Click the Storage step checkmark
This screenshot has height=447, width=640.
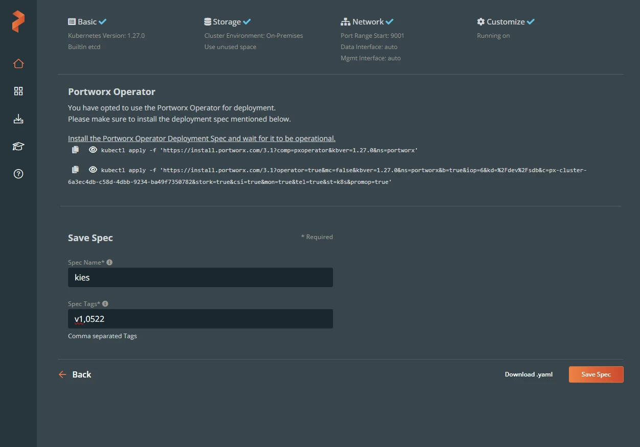coord(247,22)
